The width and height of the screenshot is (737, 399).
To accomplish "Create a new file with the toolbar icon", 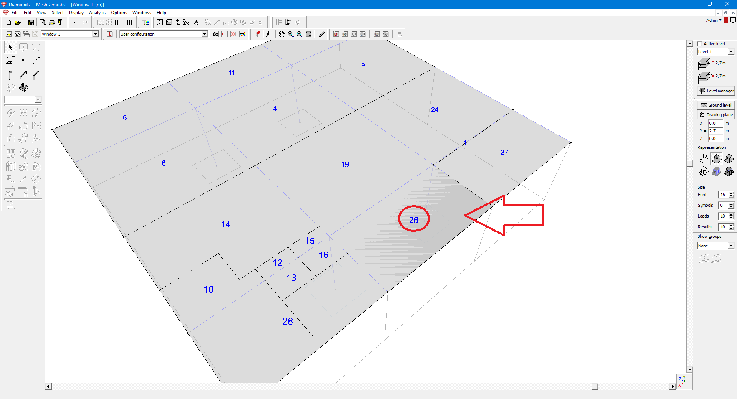I will click(x=8, y=22).
